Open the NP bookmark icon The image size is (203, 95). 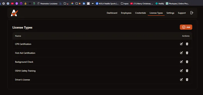point(93,4)
